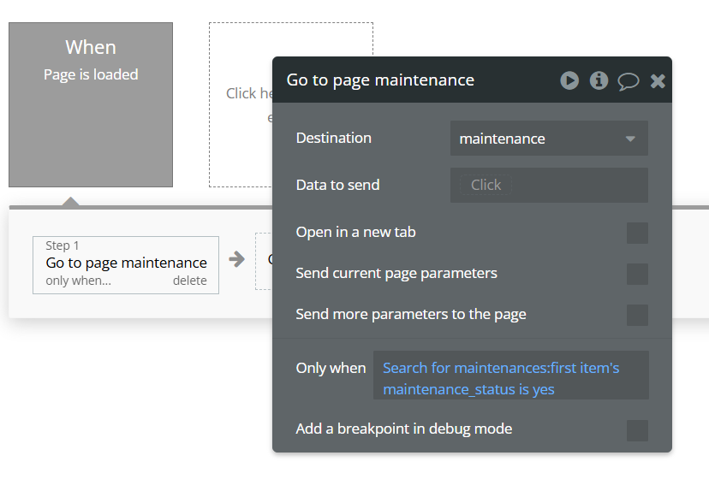
Task: Check Send more parameters to the page
Action: [x=637, y=315]
